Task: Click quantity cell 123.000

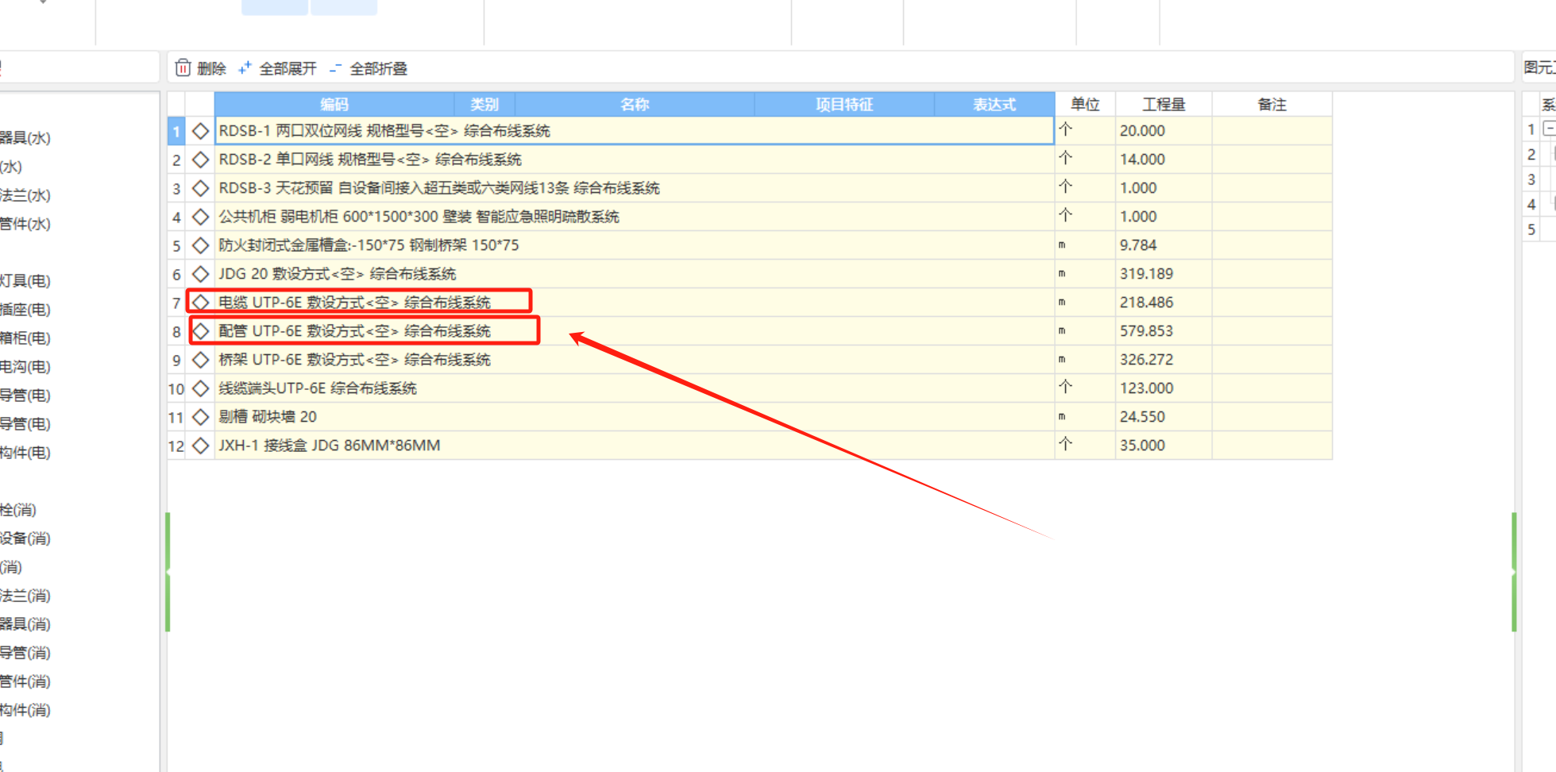Action: [x=1164, y=388]
